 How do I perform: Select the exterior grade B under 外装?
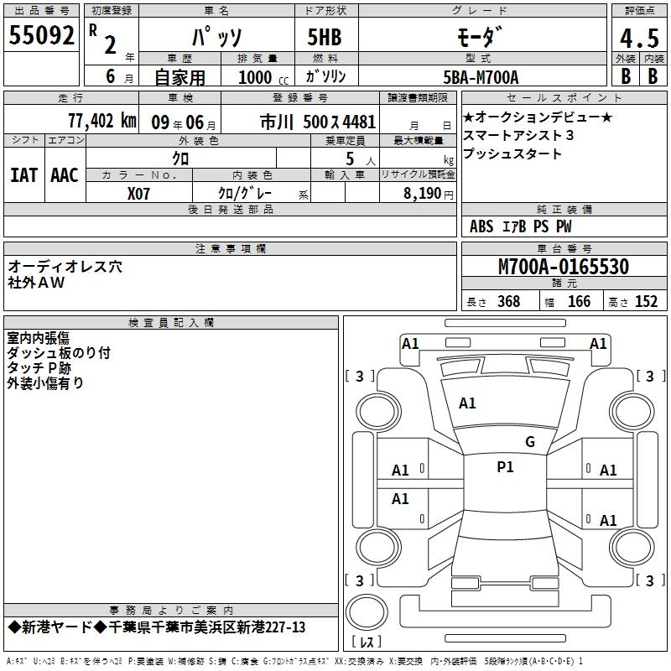click(626, 76)
